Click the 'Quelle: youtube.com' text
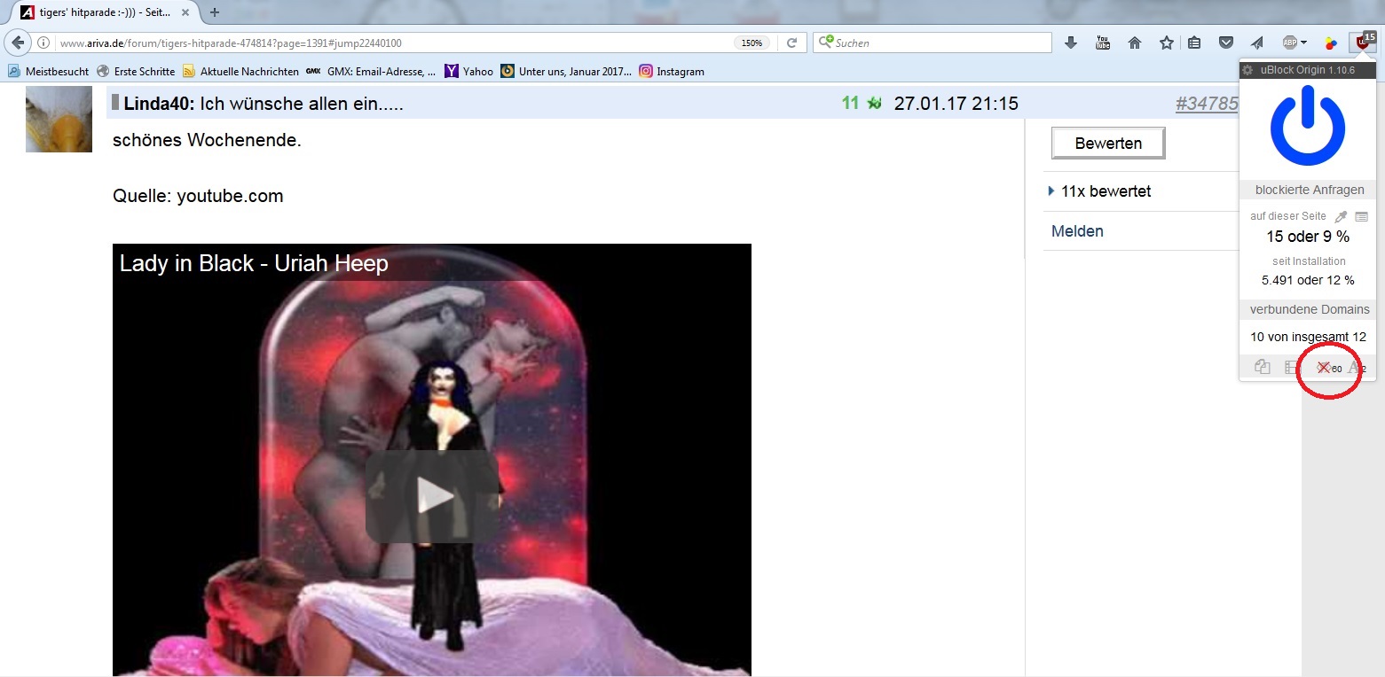Screen dimensions: 1385x677 pyautogui.click(x=198, y=196)
